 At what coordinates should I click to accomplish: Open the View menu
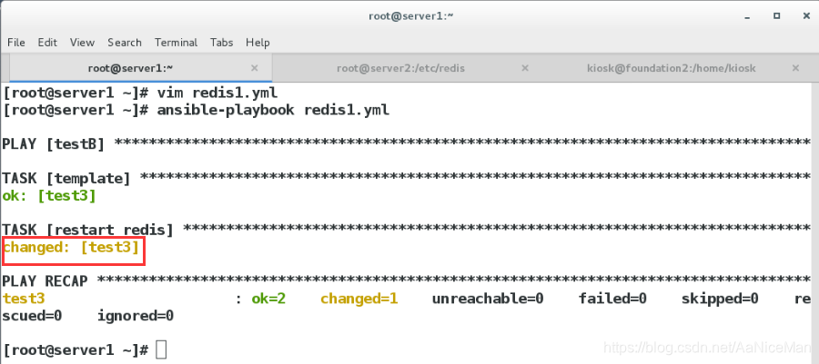coord(82,43)
